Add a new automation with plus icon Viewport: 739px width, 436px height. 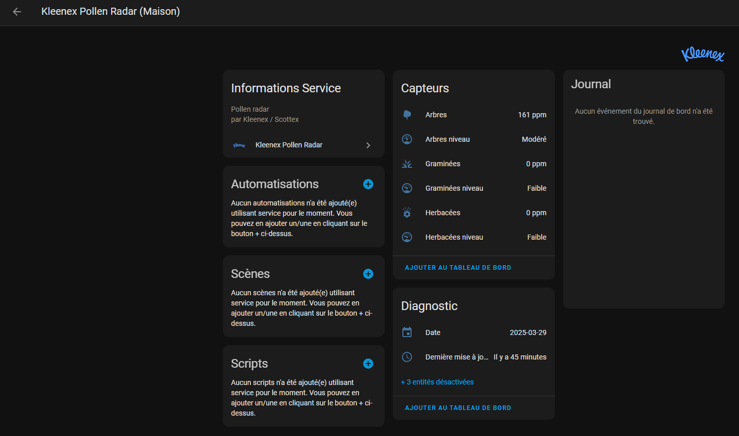(x=368, y=184)
